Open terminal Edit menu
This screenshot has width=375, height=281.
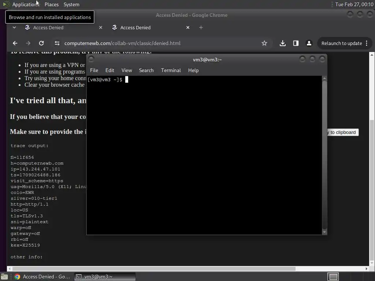pyautogui.click(x=110, y=70)
